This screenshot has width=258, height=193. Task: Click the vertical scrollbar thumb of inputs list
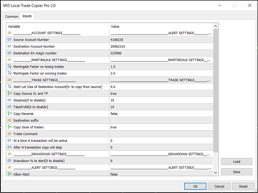(216, 90)
